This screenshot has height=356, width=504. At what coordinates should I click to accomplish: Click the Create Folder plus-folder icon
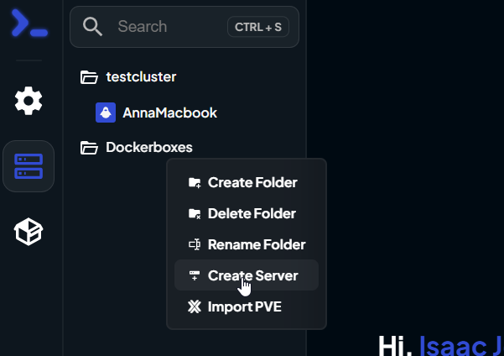point(195,182)
